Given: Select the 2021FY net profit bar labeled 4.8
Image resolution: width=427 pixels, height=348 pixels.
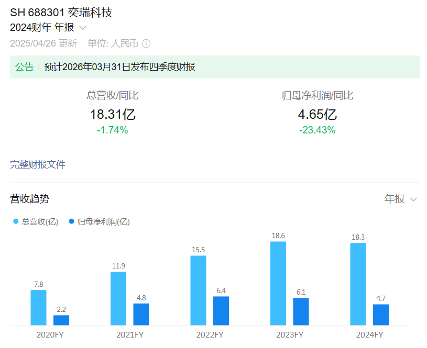Looking at the screenshot, I should tap(141, 315).
